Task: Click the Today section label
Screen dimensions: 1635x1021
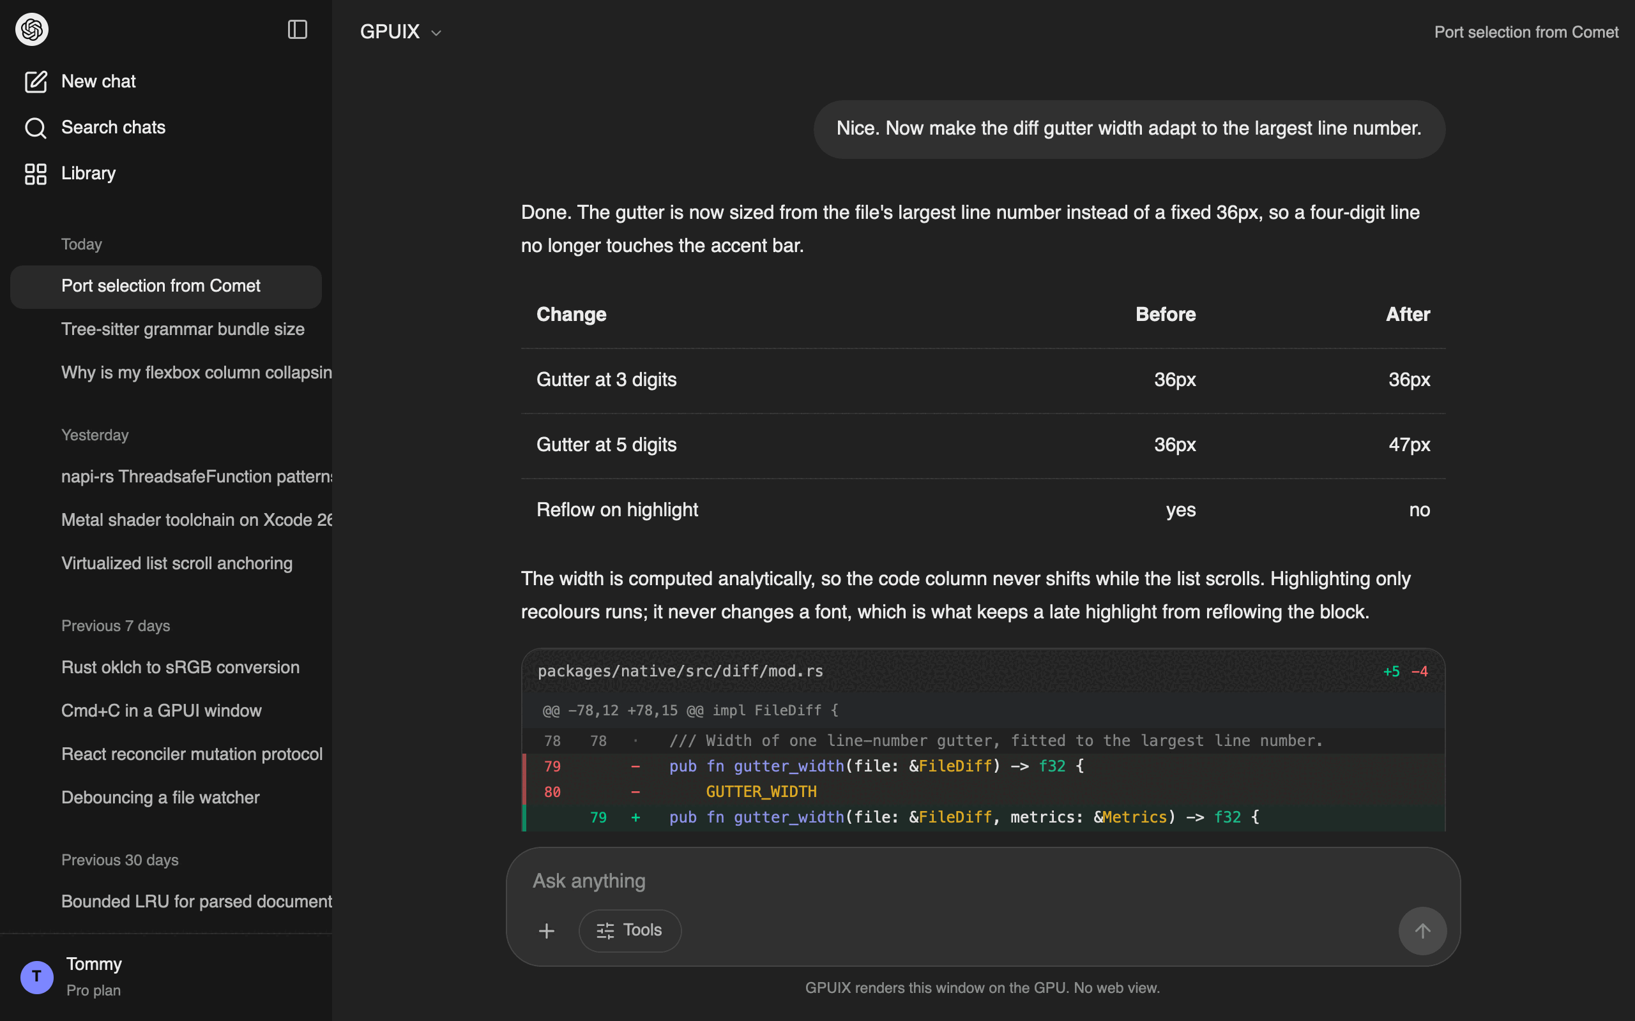Action: pyautogui.click(x=81, y=244)
